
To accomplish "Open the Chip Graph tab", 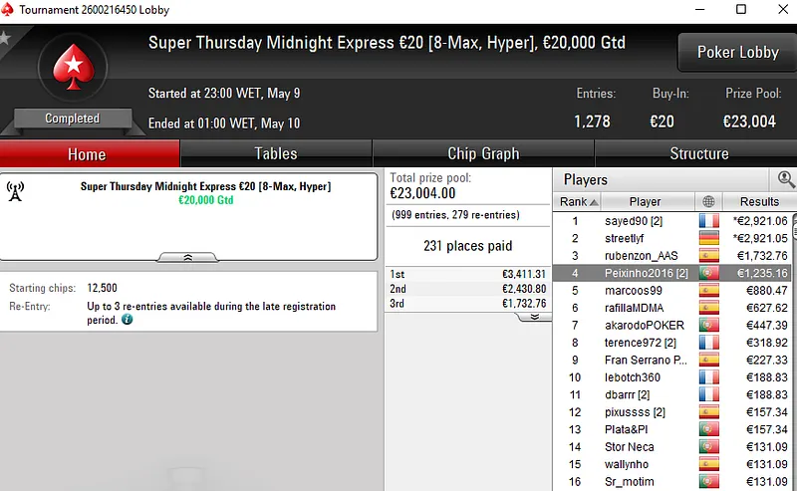I will point(483,153).
